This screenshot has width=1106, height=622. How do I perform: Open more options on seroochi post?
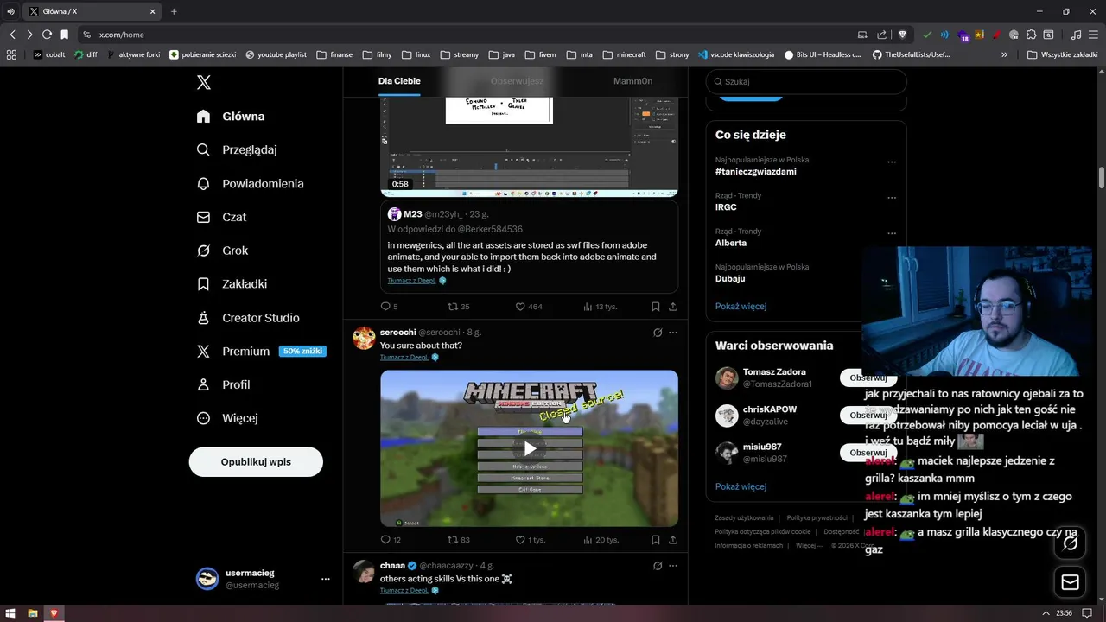pyautogui.click(x=673, y=333)
